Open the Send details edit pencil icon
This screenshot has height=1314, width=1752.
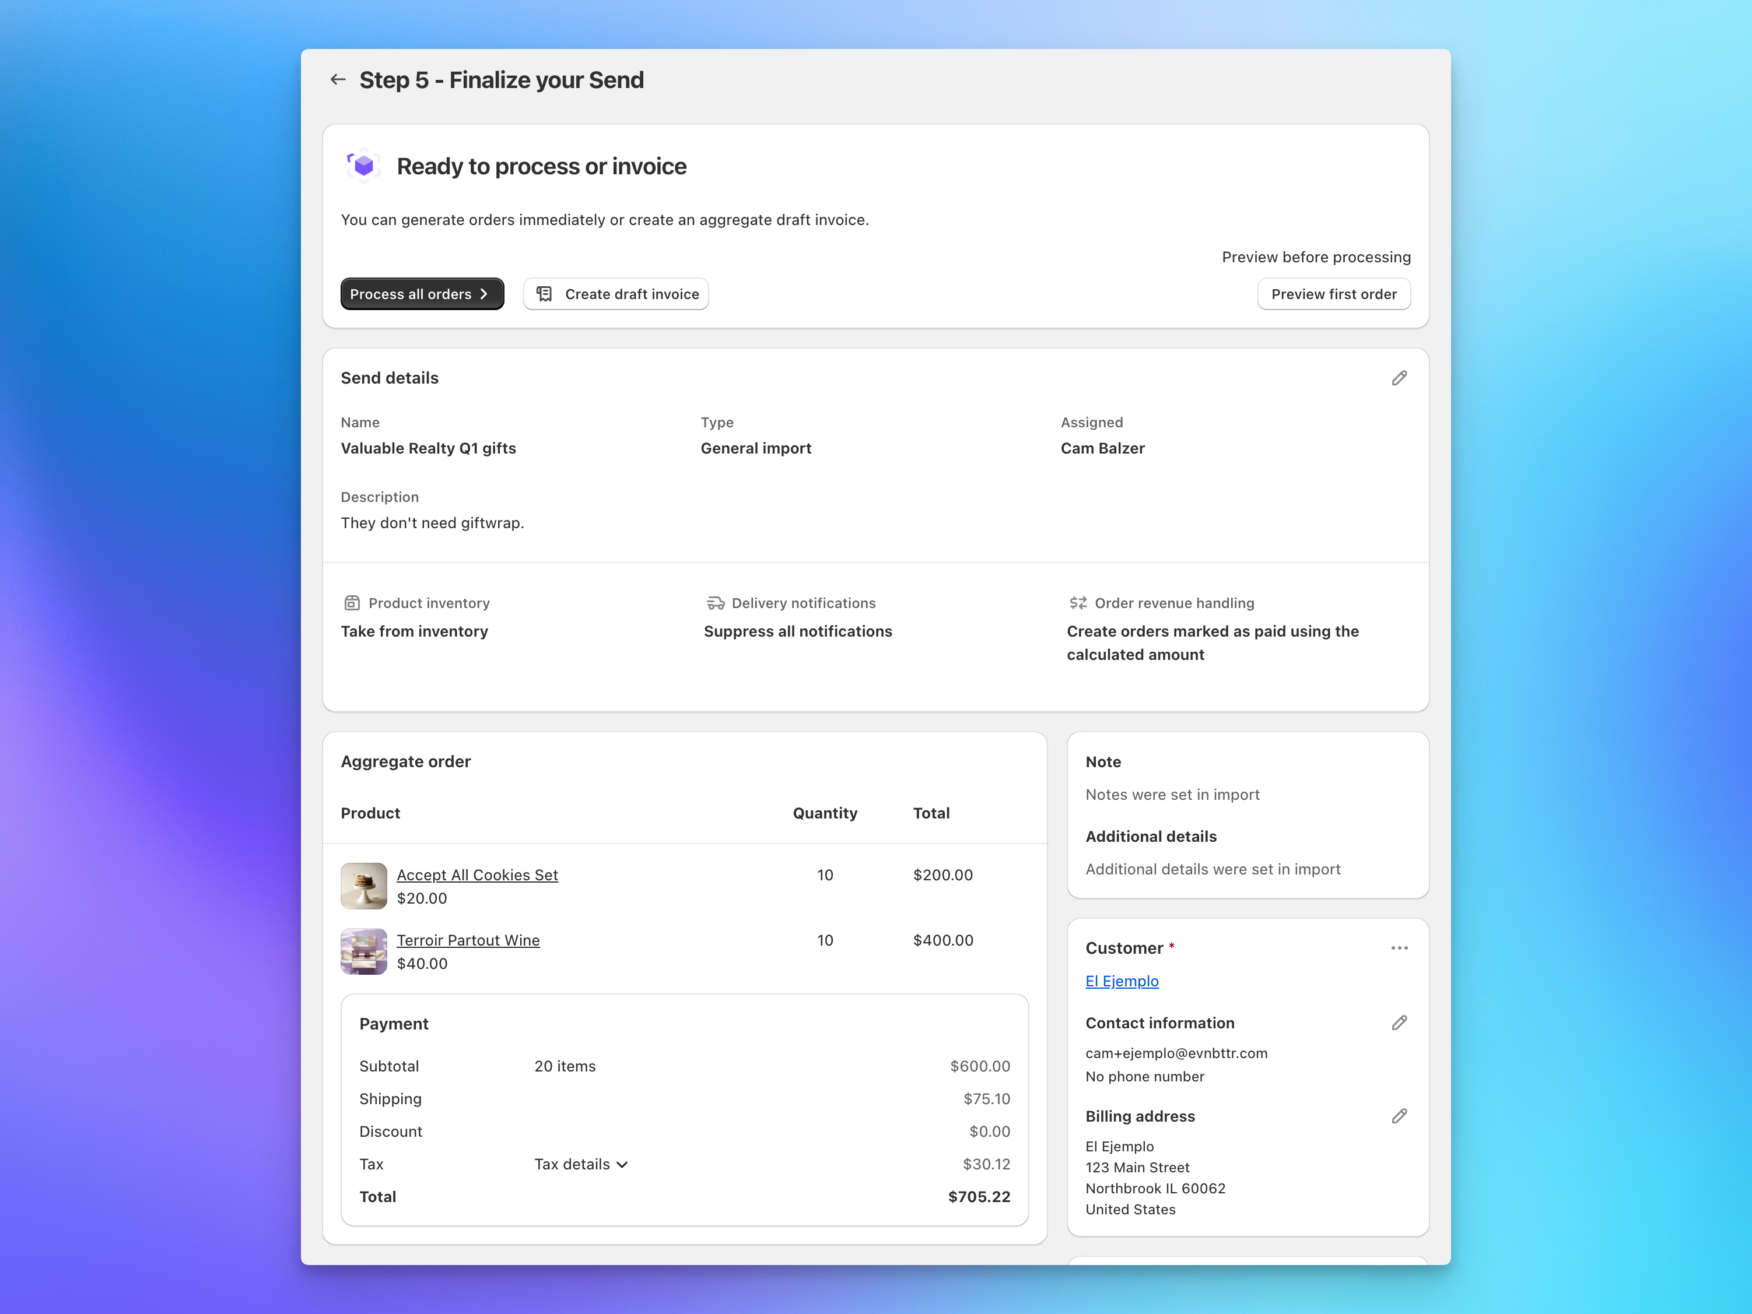[x=1399, y=378]
